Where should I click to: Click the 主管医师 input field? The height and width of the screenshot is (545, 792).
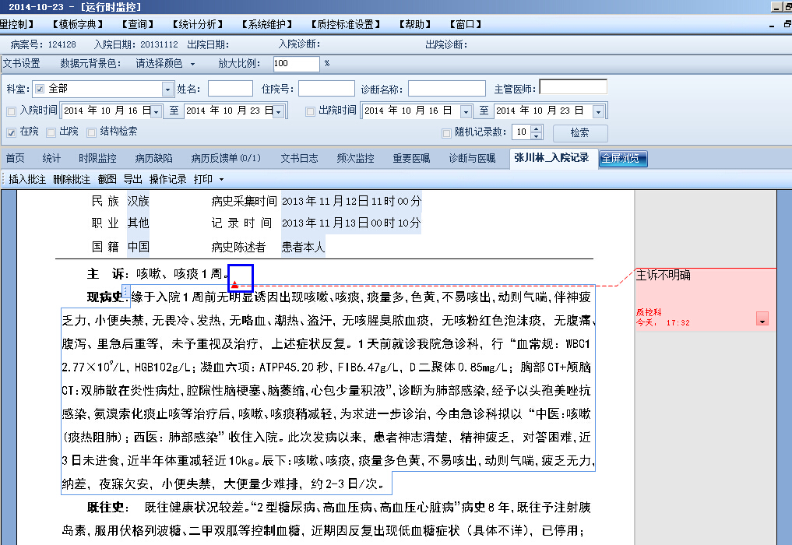573,87
